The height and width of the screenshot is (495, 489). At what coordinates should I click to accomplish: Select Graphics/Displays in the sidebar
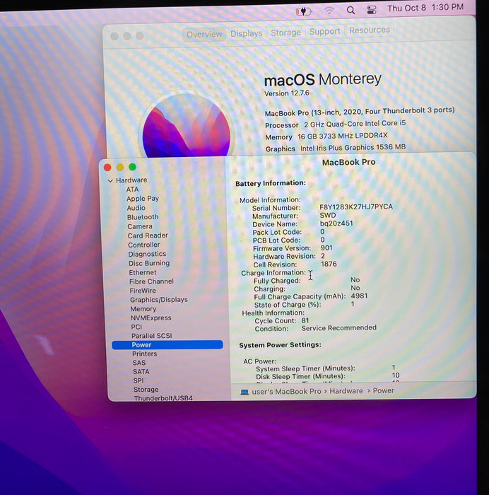coord(159,300)
